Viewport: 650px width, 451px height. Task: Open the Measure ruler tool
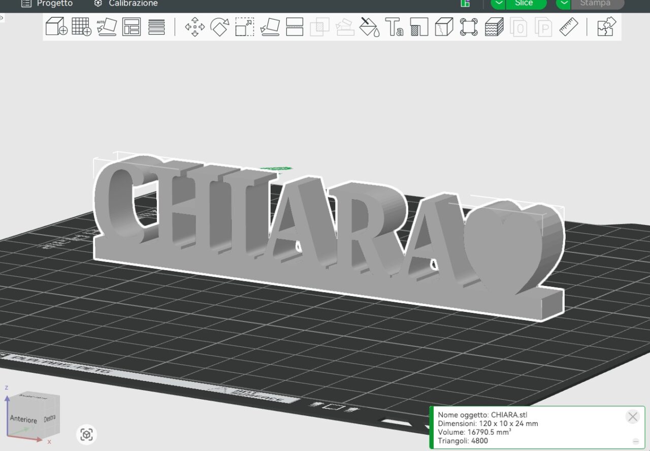pos(569,26)
